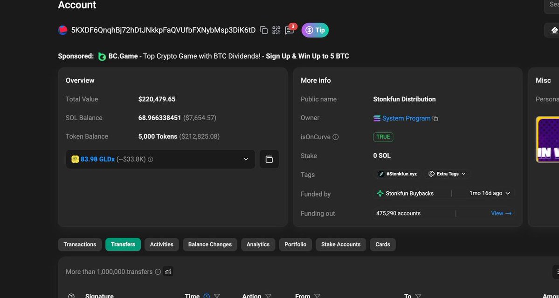The width and height of the screenshot is (559, 298).
Task: Open the Stake Accounts tab
Action: coord(341,244)
